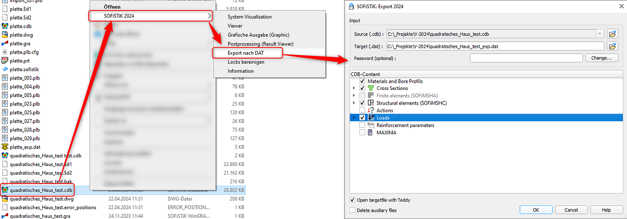627x219 pixels.
Task: Click the MAXIMA document icon
Action: pyautogui.click(x=371, y=132)
